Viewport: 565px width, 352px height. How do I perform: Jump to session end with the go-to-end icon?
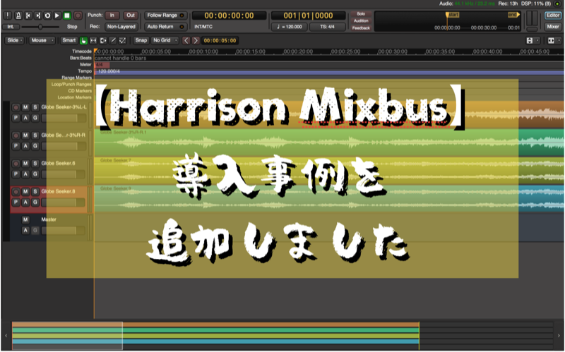37,16
